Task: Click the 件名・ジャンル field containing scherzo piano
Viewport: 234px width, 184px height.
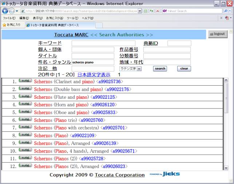Action: point(93,62)
